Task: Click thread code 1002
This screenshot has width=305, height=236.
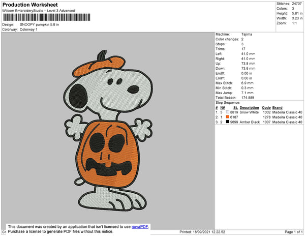Action: [267, 112]
